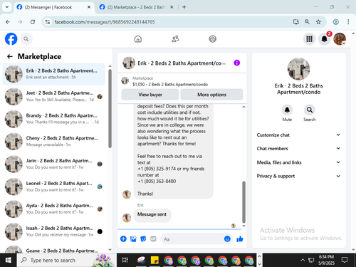Image resolution: width=356 pixels, height=267 pixels.
Task: Open the notifications bell with badge
Action: point(325,39)
